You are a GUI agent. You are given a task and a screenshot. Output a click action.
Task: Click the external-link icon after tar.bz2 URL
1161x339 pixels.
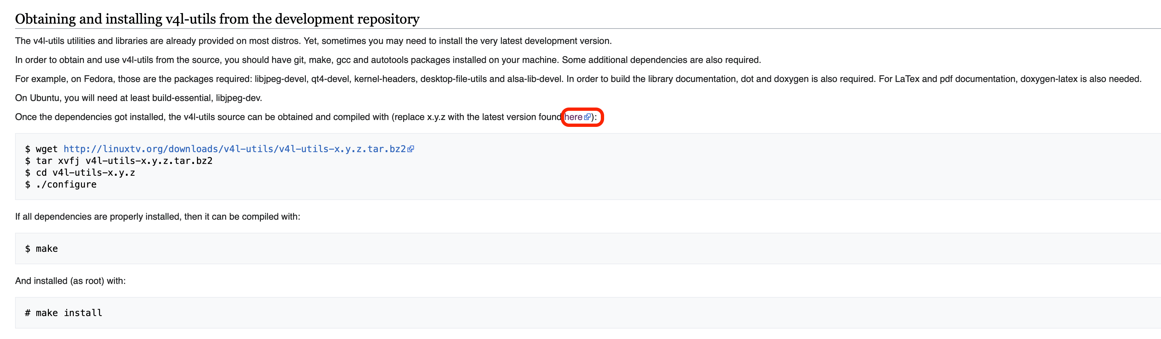click(411, 149)
